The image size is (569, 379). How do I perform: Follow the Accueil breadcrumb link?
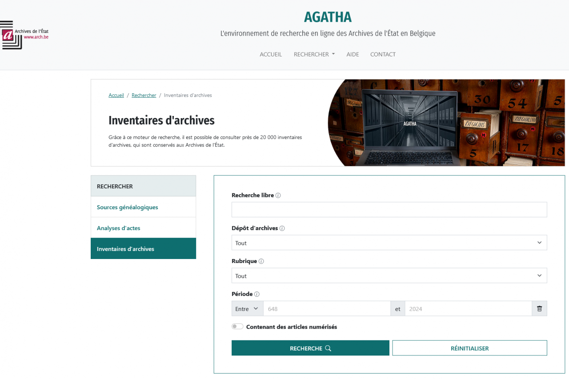click(x=116, y=95)
